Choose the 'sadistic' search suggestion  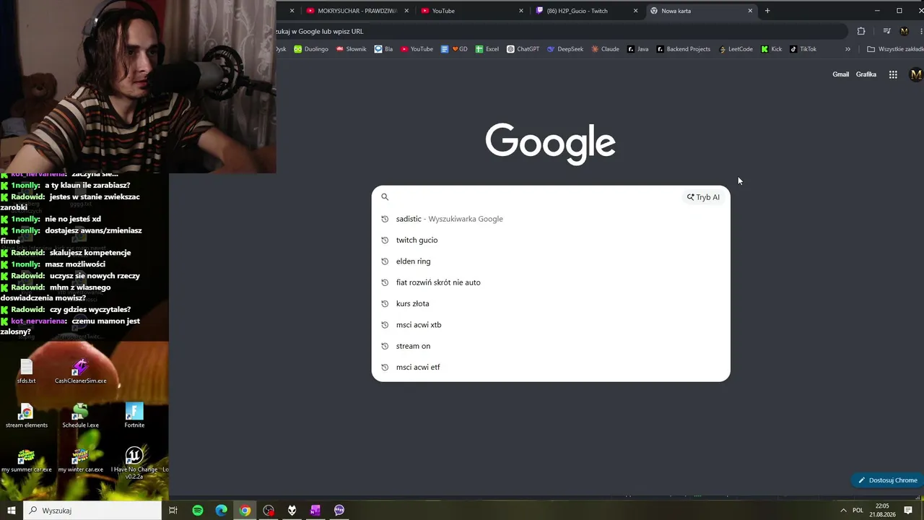pos(551,219)
